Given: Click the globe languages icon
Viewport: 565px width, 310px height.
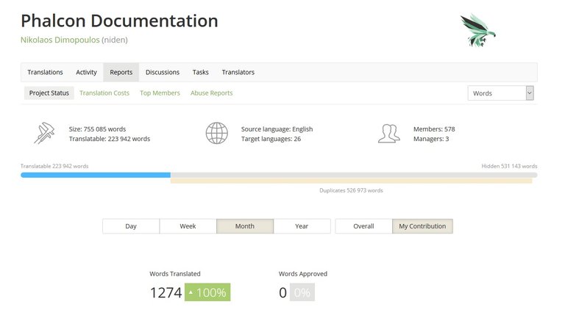Looking at the screenshot, I should [x=216, y=133].
